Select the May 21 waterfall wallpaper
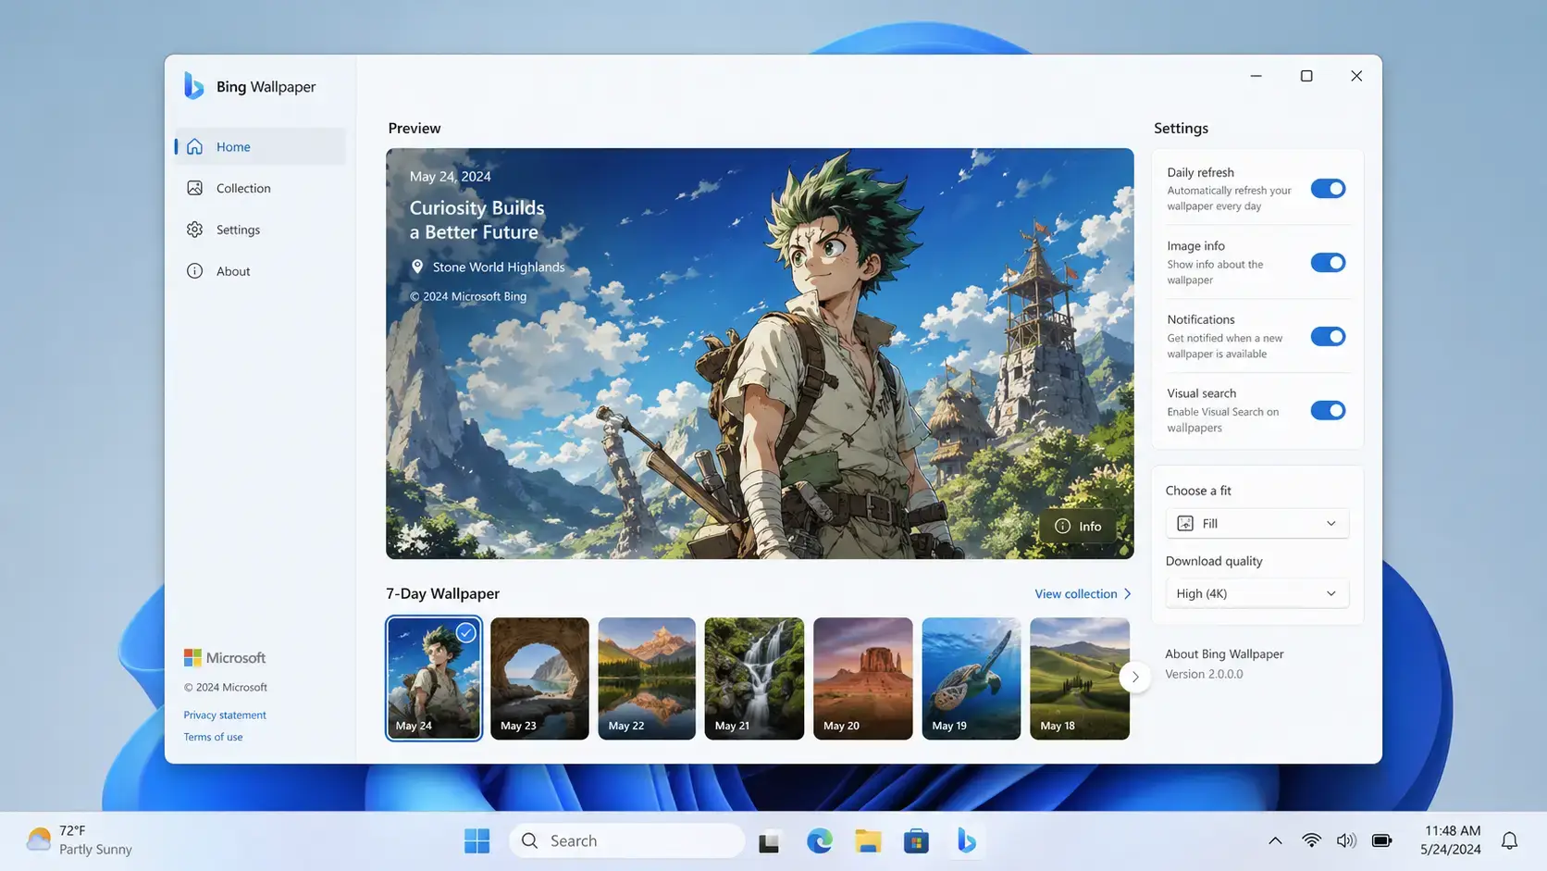This screenshot has height=871, width=1547. click(x=754, y=678)
